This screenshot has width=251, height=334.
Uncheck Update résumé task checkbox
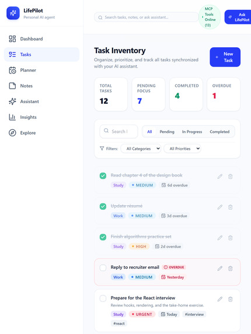pos(103,206)
